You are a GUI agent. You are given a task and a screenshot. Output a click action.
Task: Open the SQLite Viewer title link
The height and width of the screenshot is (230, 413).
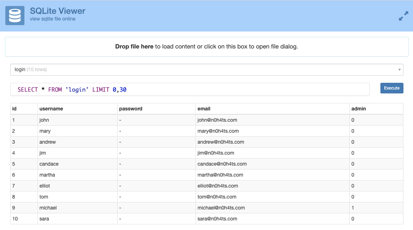pyautogui.click(x=57, y=11)
